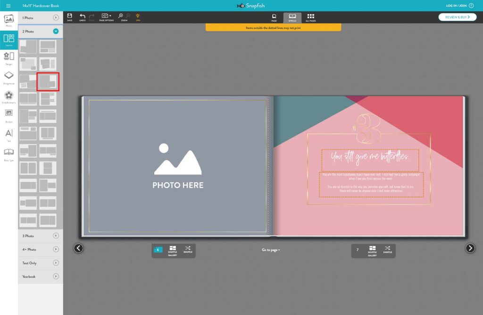Image resolution: width=483 pixels, height=315 pixels.
Task: Switch to Page view mode
Action: [274, 18]
